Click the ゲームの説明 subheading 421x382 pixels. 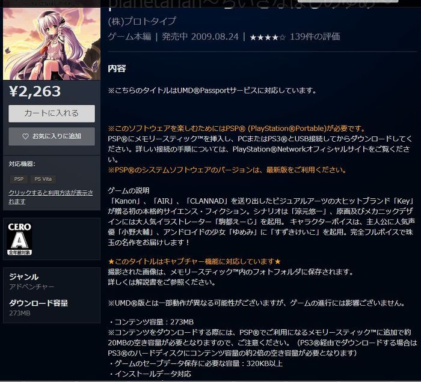129,190
